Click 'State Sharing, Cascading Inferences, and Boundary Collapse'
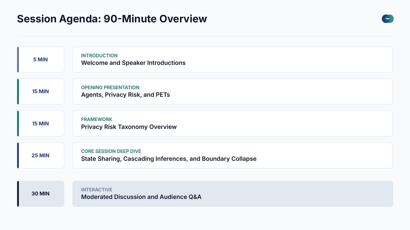The height and width of the screenshot is (230, 410). click(x=169, y=159)
